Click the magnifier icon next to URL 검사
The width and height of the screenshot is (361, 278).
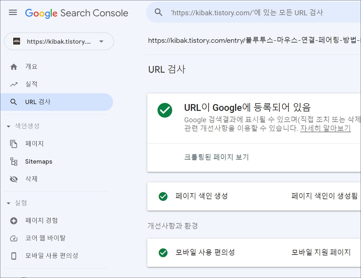[x=14, y=102]
